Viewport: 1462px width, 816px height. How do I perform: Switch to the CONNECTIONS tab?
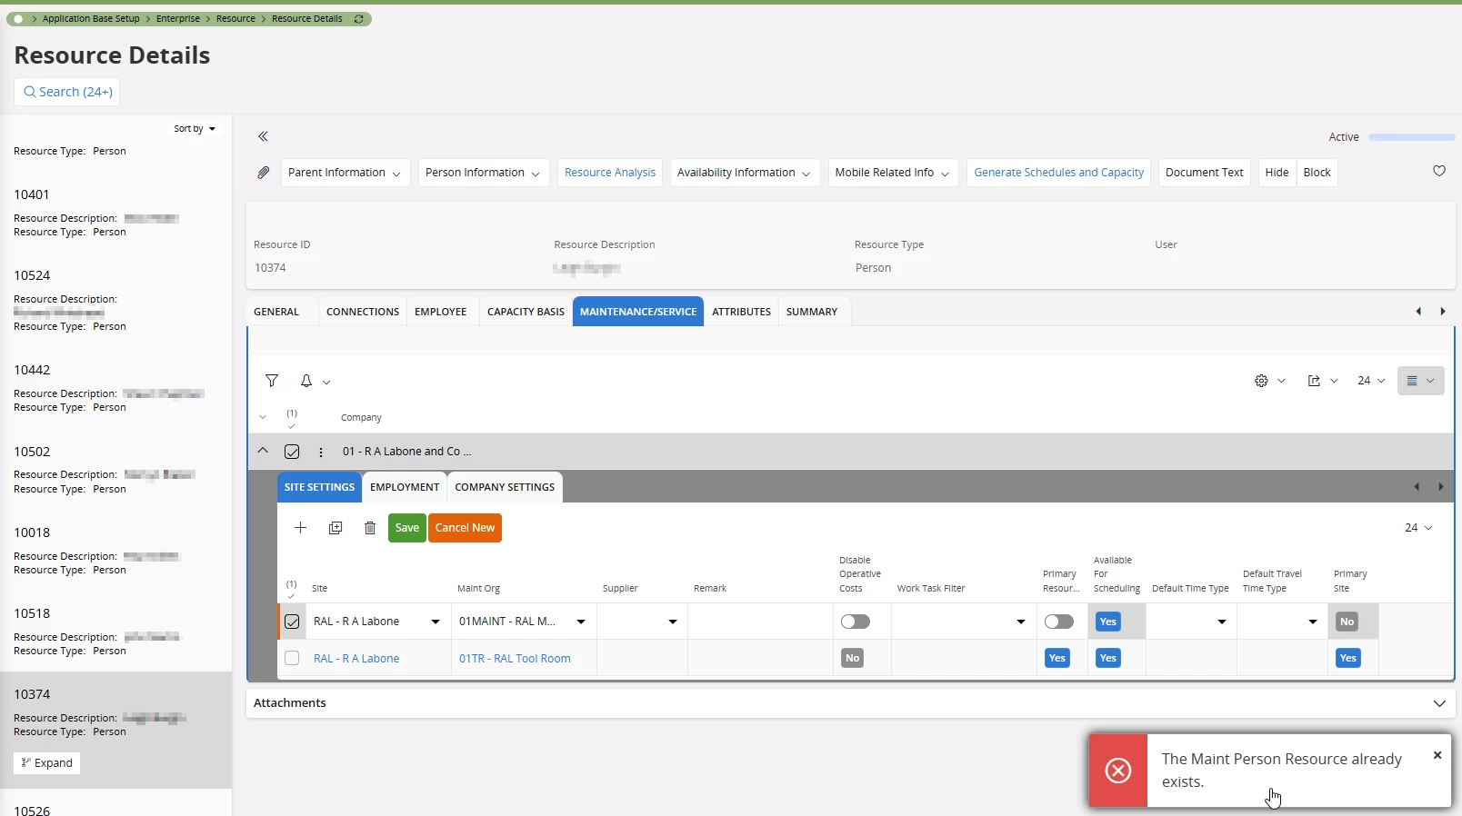pos(363,312)
